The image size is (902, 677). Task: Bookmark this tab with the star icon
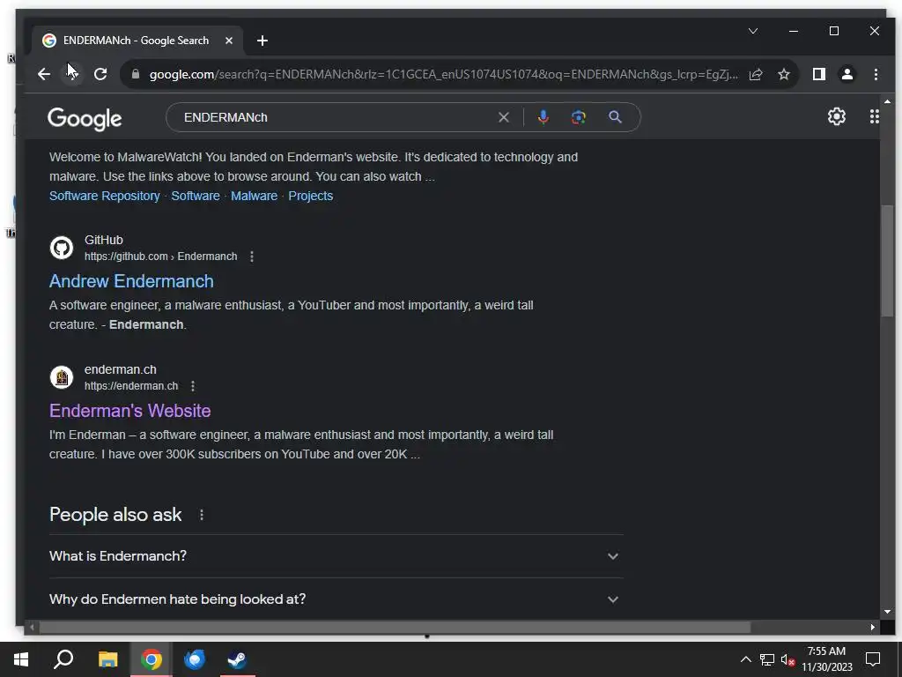[x=783, y=74]
